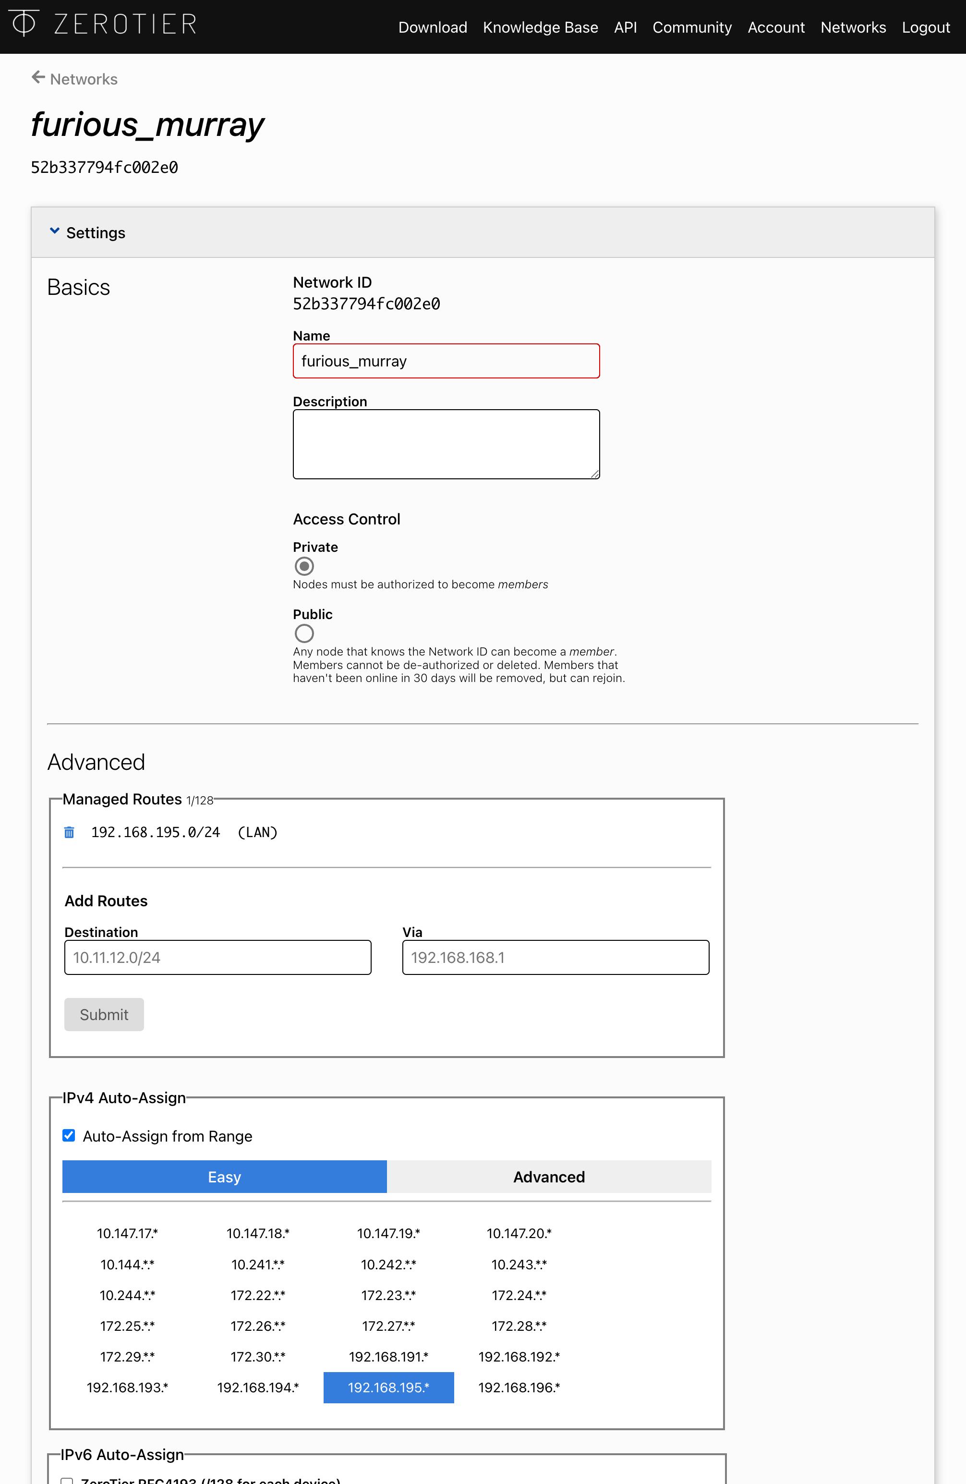Open Download in the top navigation
The image size is (966, 1484).
click(x=433, y=27)
